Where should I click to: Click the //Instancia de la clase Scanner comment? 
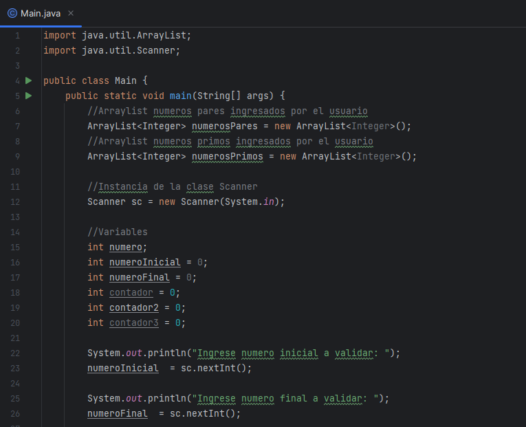(172, 186)
